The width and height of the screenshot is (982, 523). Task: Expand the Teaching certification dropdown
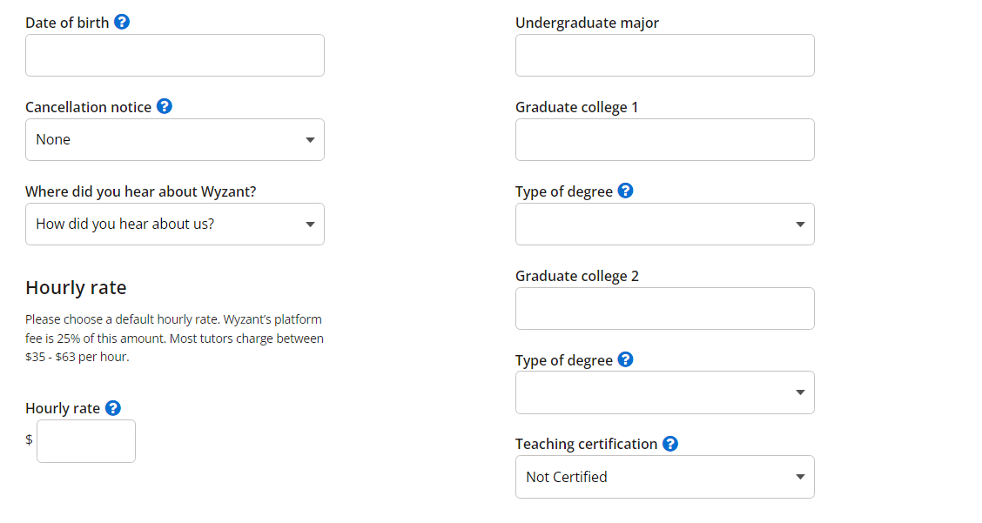point(665,477)
